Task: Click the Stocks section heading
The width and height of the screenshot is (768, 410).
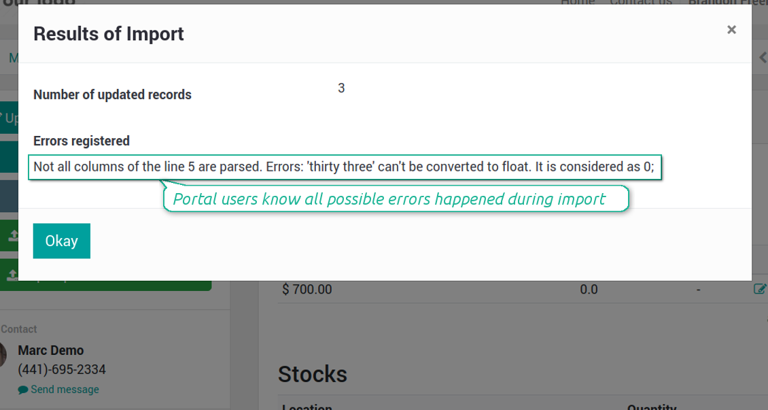Action: click(312, 374)
